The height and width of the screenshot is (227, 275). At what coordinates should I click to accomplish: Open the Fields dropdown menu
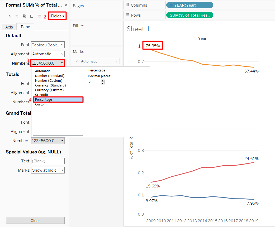coord(57,16)
